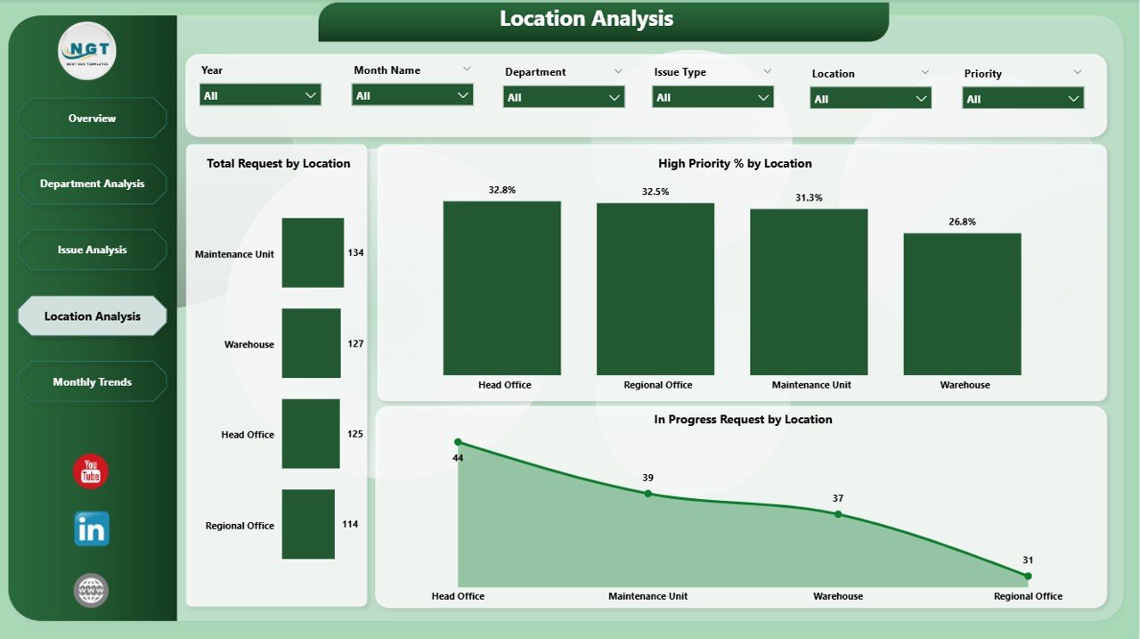Click the chevron beside the Issue Type label
The width and height of the screenshot is (1140, 639).
click(x=767, y=70)
